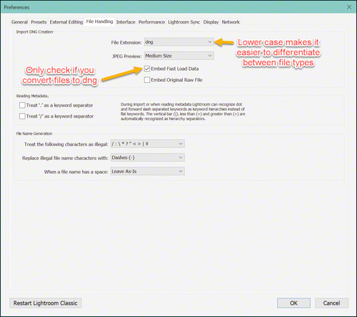Screen dimensions: 357x317
Task: Cancel the Preferences dialog
Action: 332,303
